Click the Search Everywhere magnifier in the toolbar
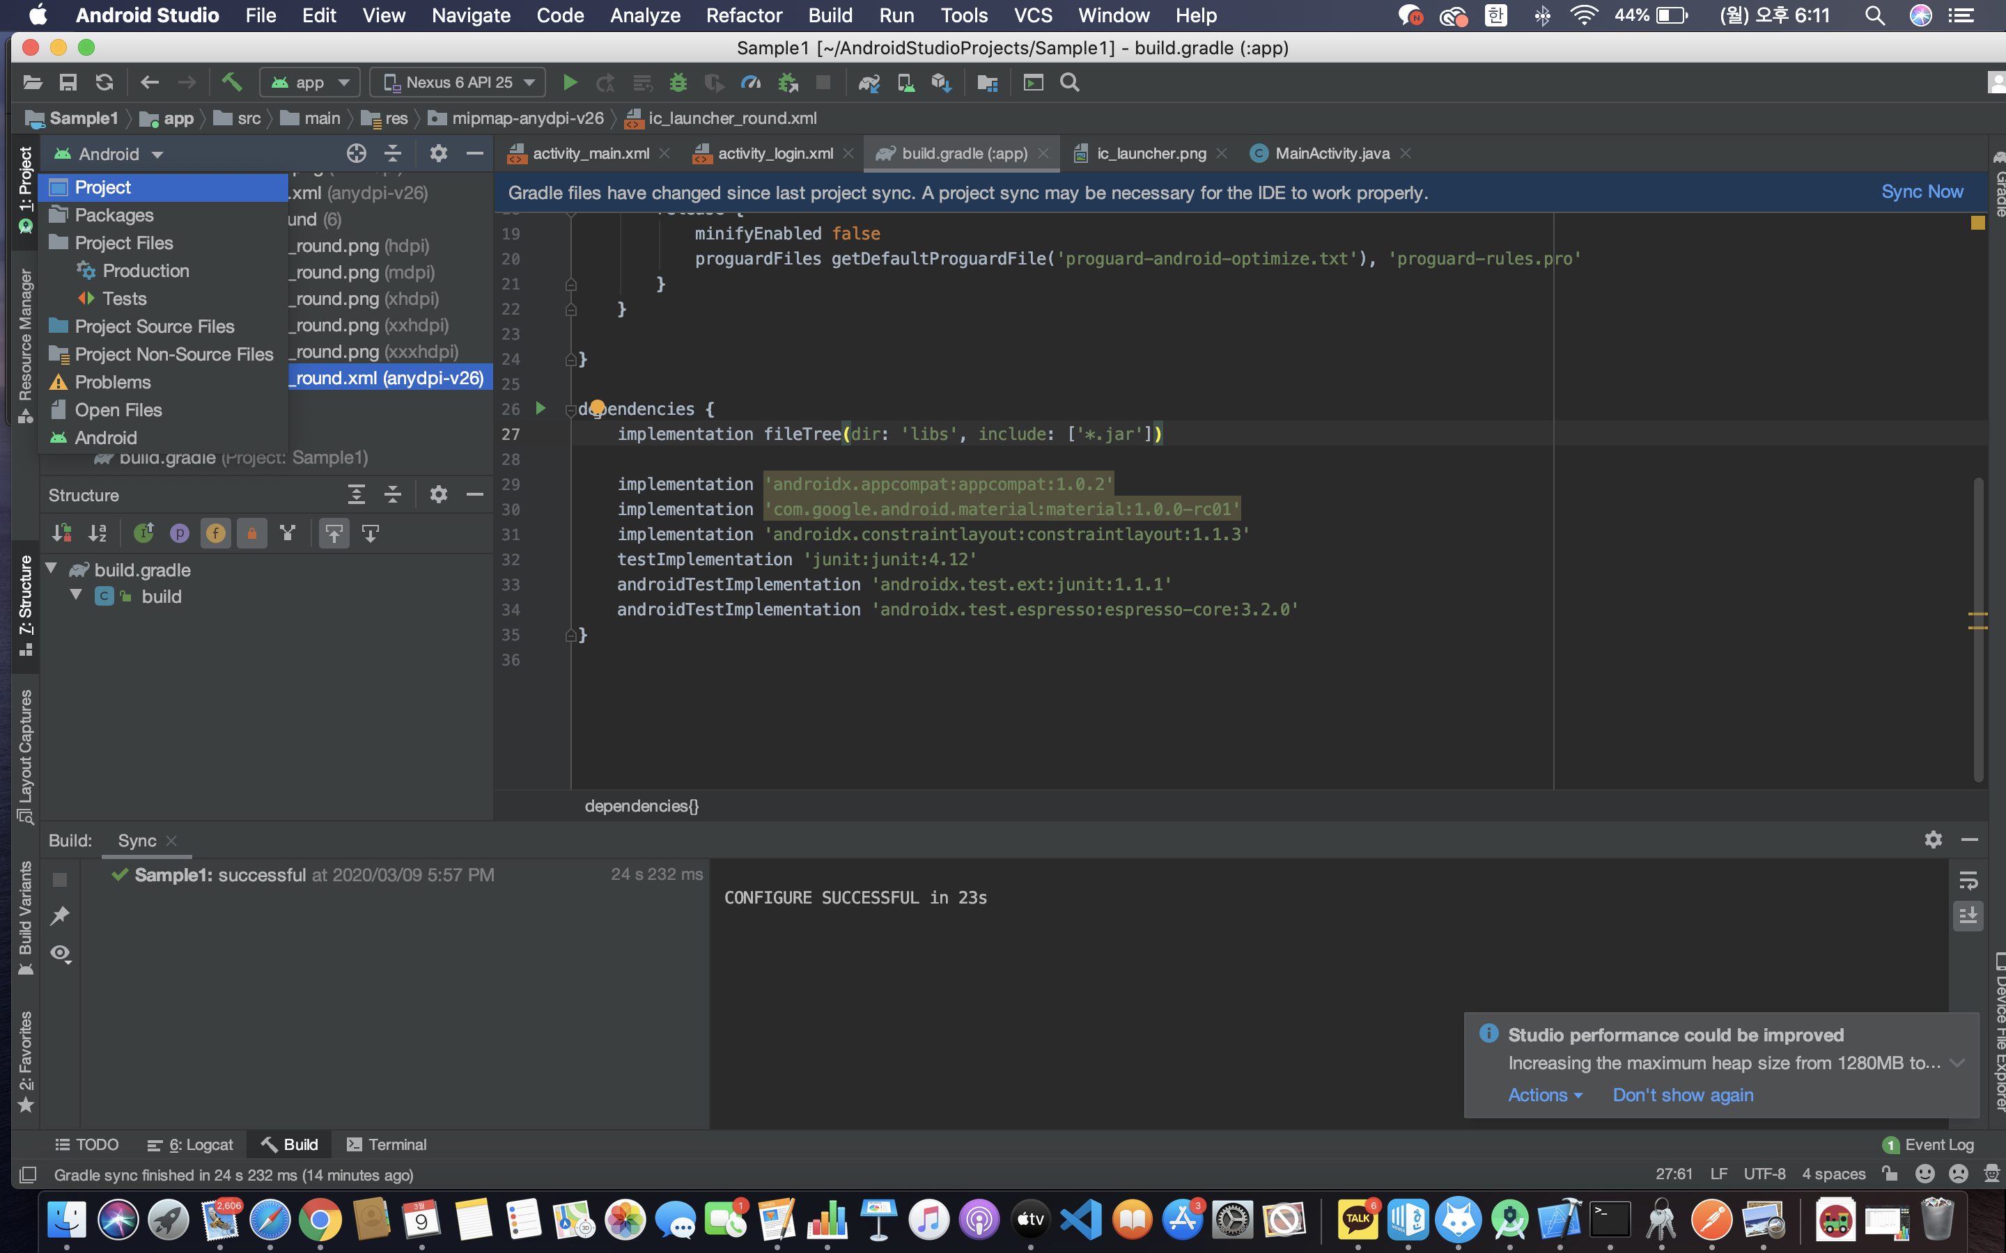The width and height of the screenshot is (2006, 1253). pos(1069,82)
